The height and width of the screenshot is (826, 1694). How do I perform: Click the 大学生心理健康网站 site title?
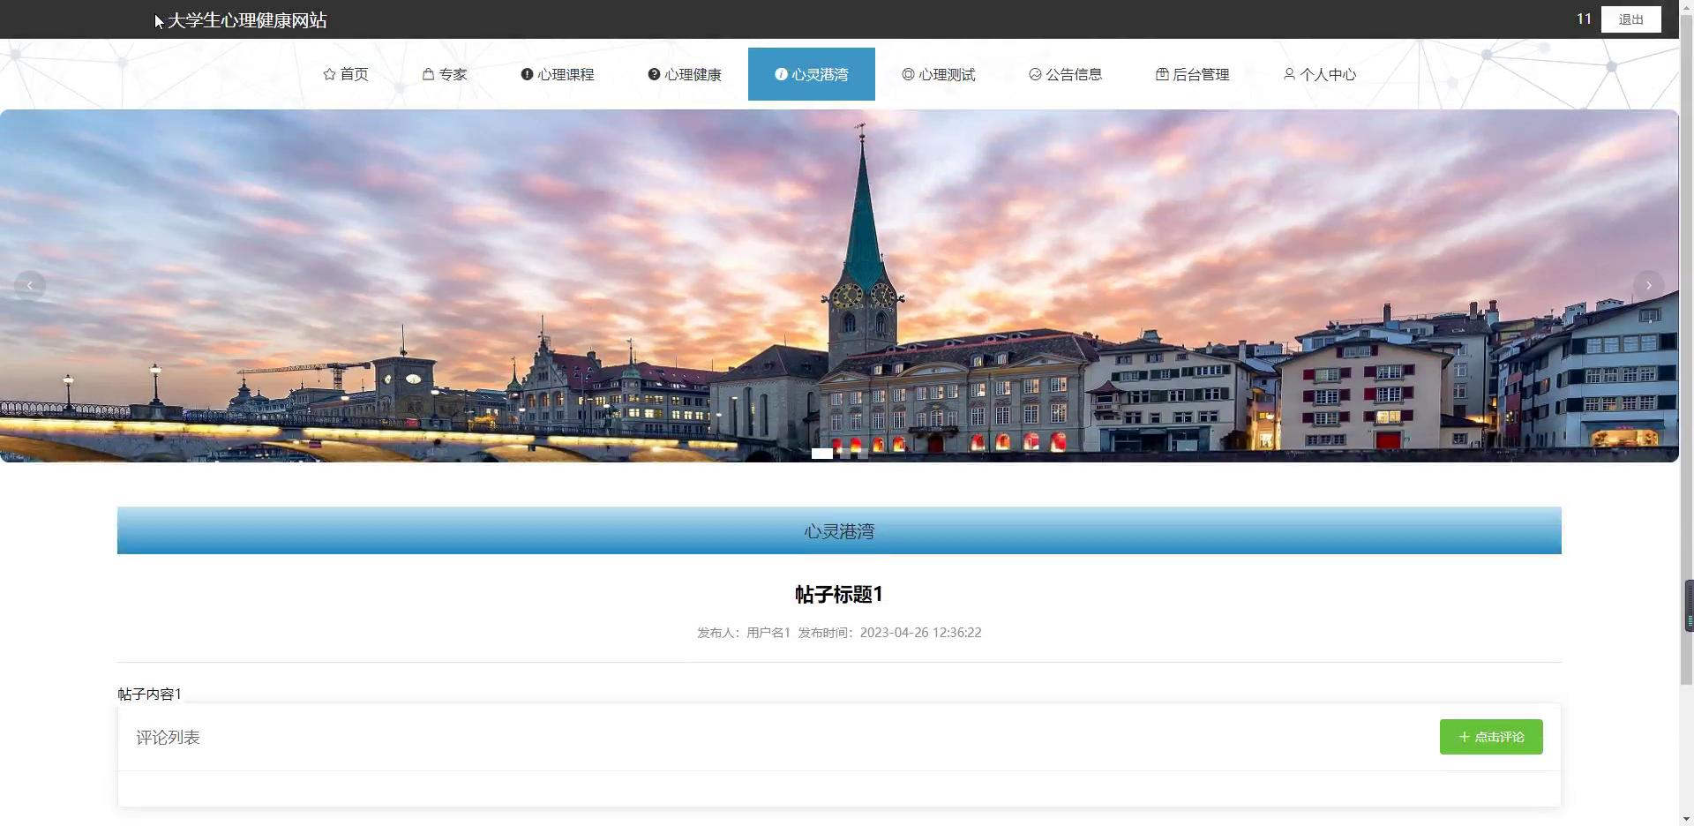click(x=247, y=20)
